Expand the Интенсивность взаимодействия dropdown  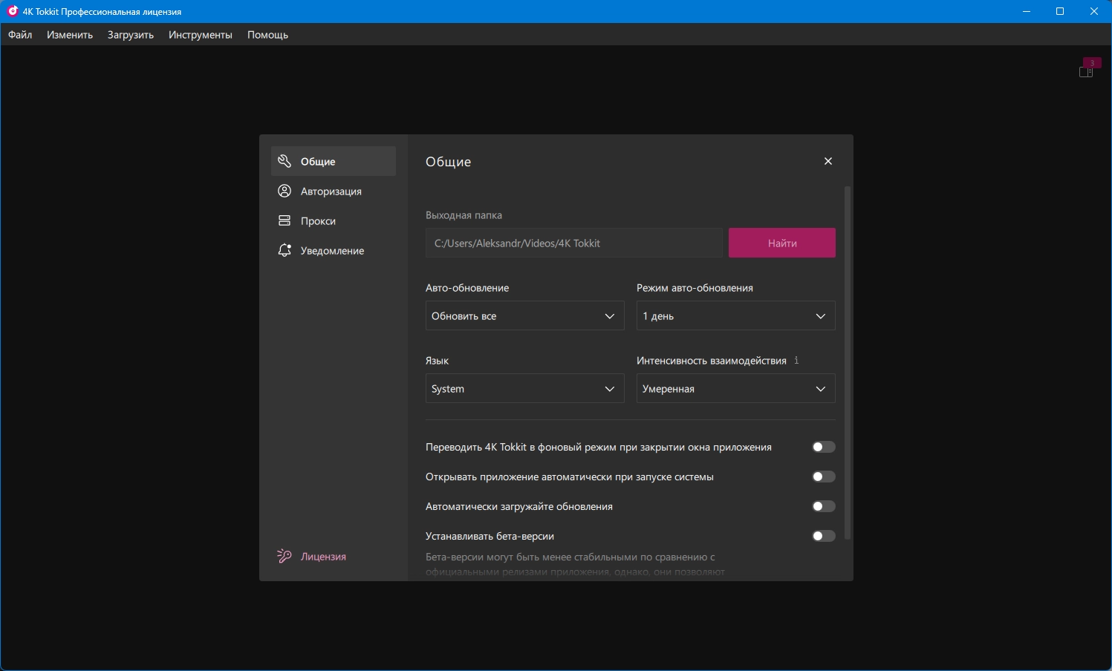click(x=735, y=388)
